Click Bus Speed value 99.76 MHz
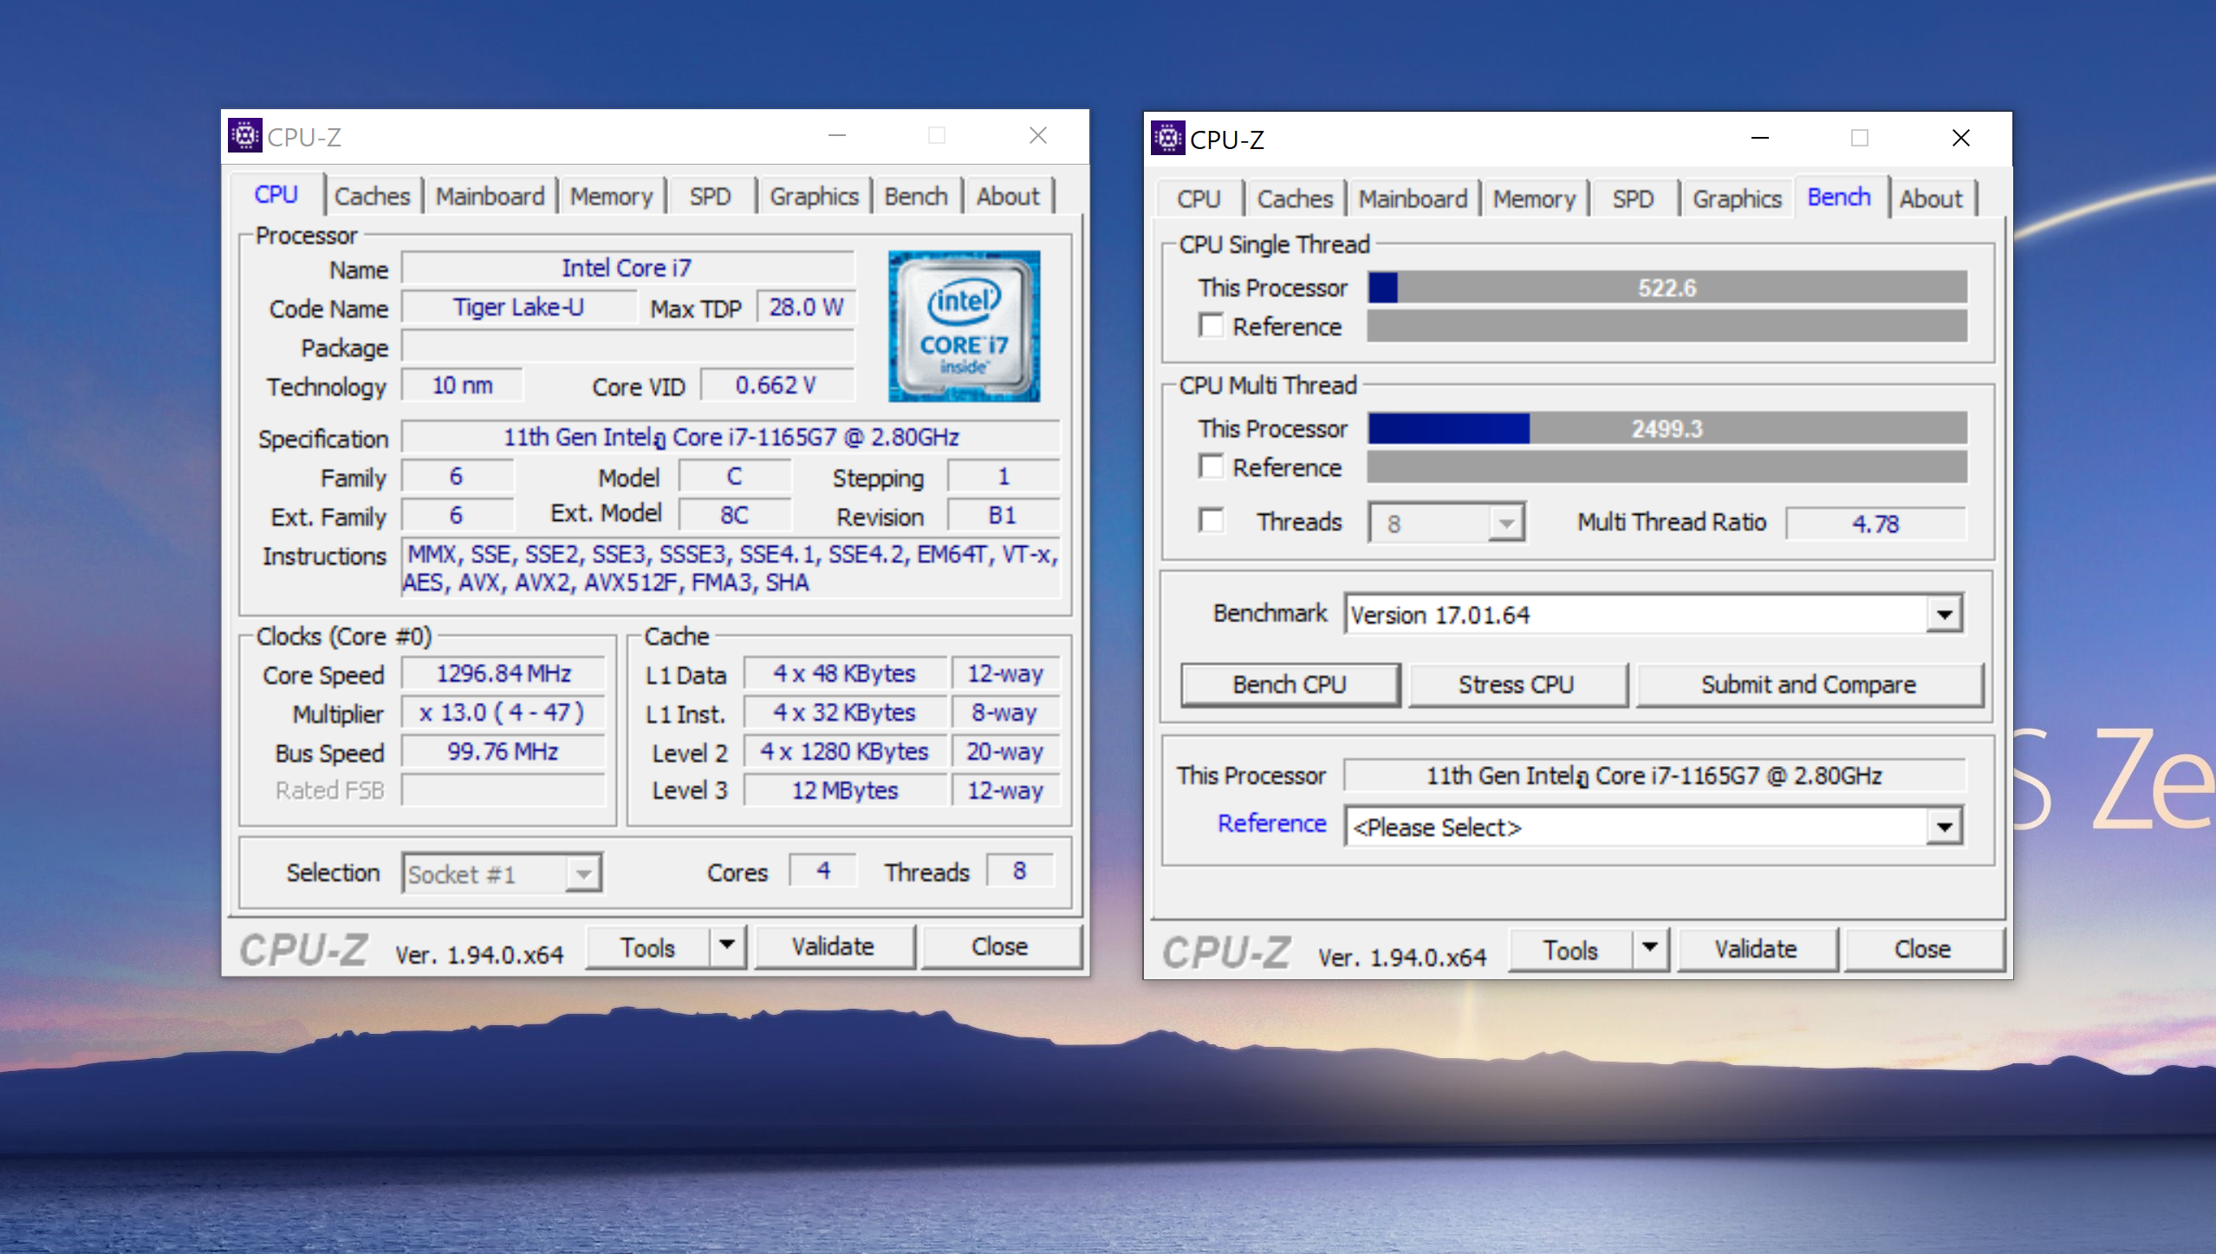 pyautogui.click(x=504, y=751)
